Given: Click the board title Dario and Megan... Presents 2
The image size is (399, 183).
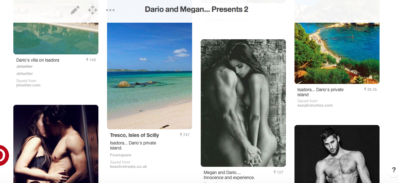Looking at the screenshot, I should coord(196,9).
